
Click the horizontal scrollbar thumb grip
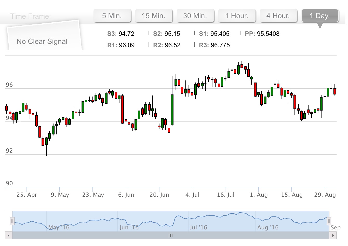coord(171,235)
